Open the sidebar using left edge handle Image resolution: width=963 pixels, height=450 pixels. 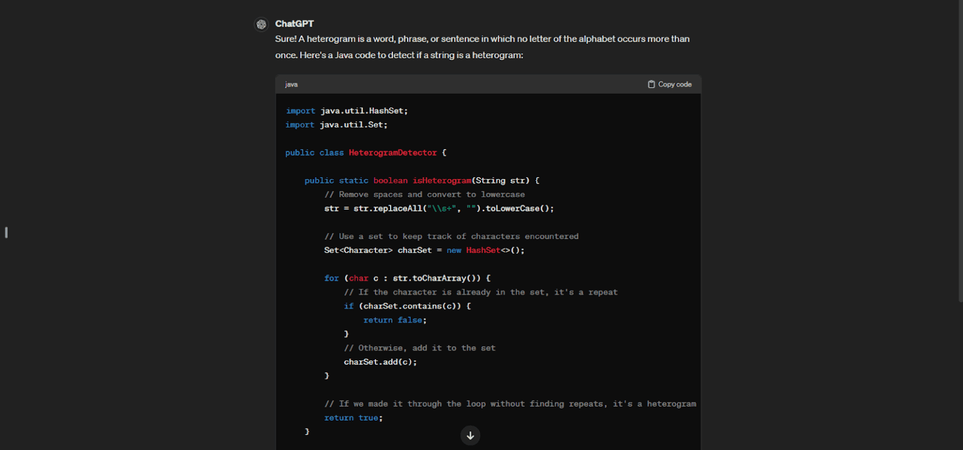point(6,232)
